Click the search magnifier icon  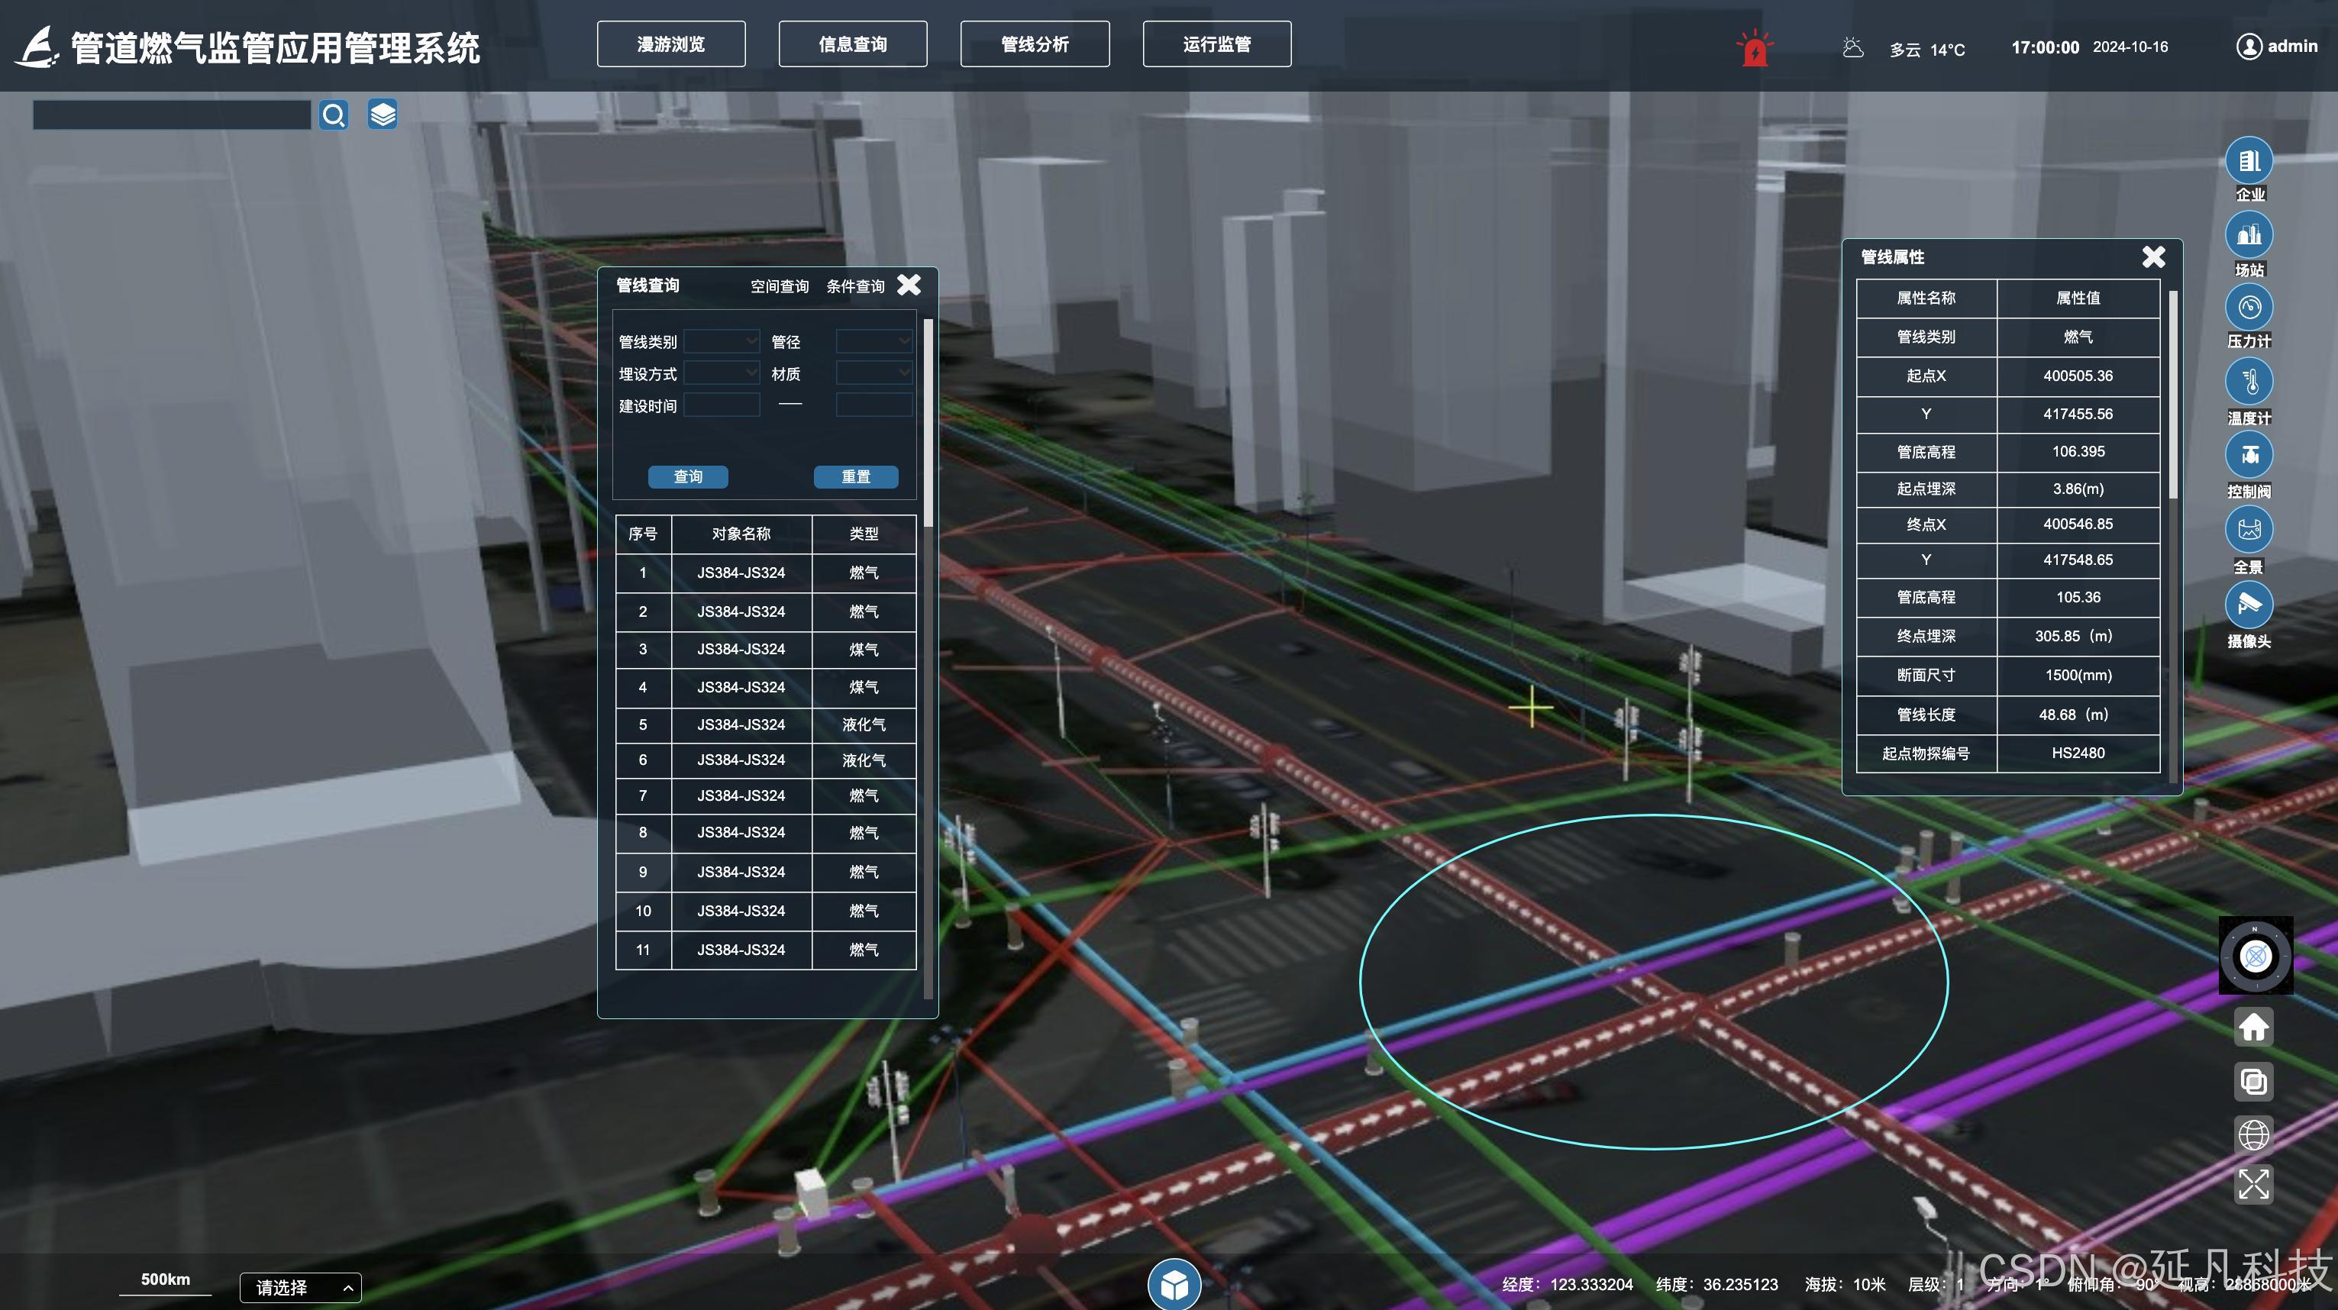coord(334,115)
